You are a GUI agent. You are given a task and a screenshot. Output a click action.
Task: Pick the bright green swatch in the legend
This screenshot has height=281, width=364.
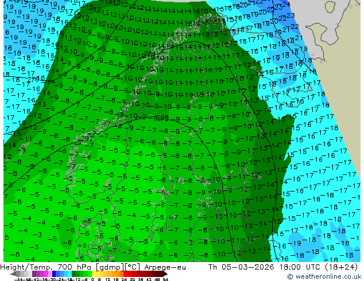[x=90, y=274]
